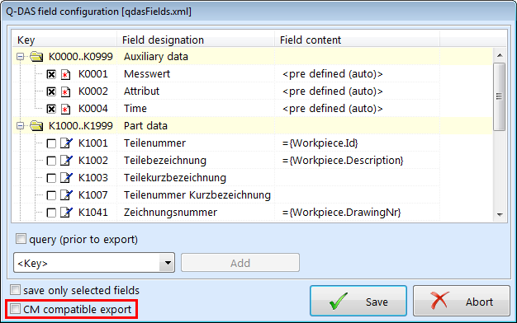
Task: Check the K1003 Teilekurzbezeichnung checkbox
Action: pyautogui.click(x=51, y=178)
